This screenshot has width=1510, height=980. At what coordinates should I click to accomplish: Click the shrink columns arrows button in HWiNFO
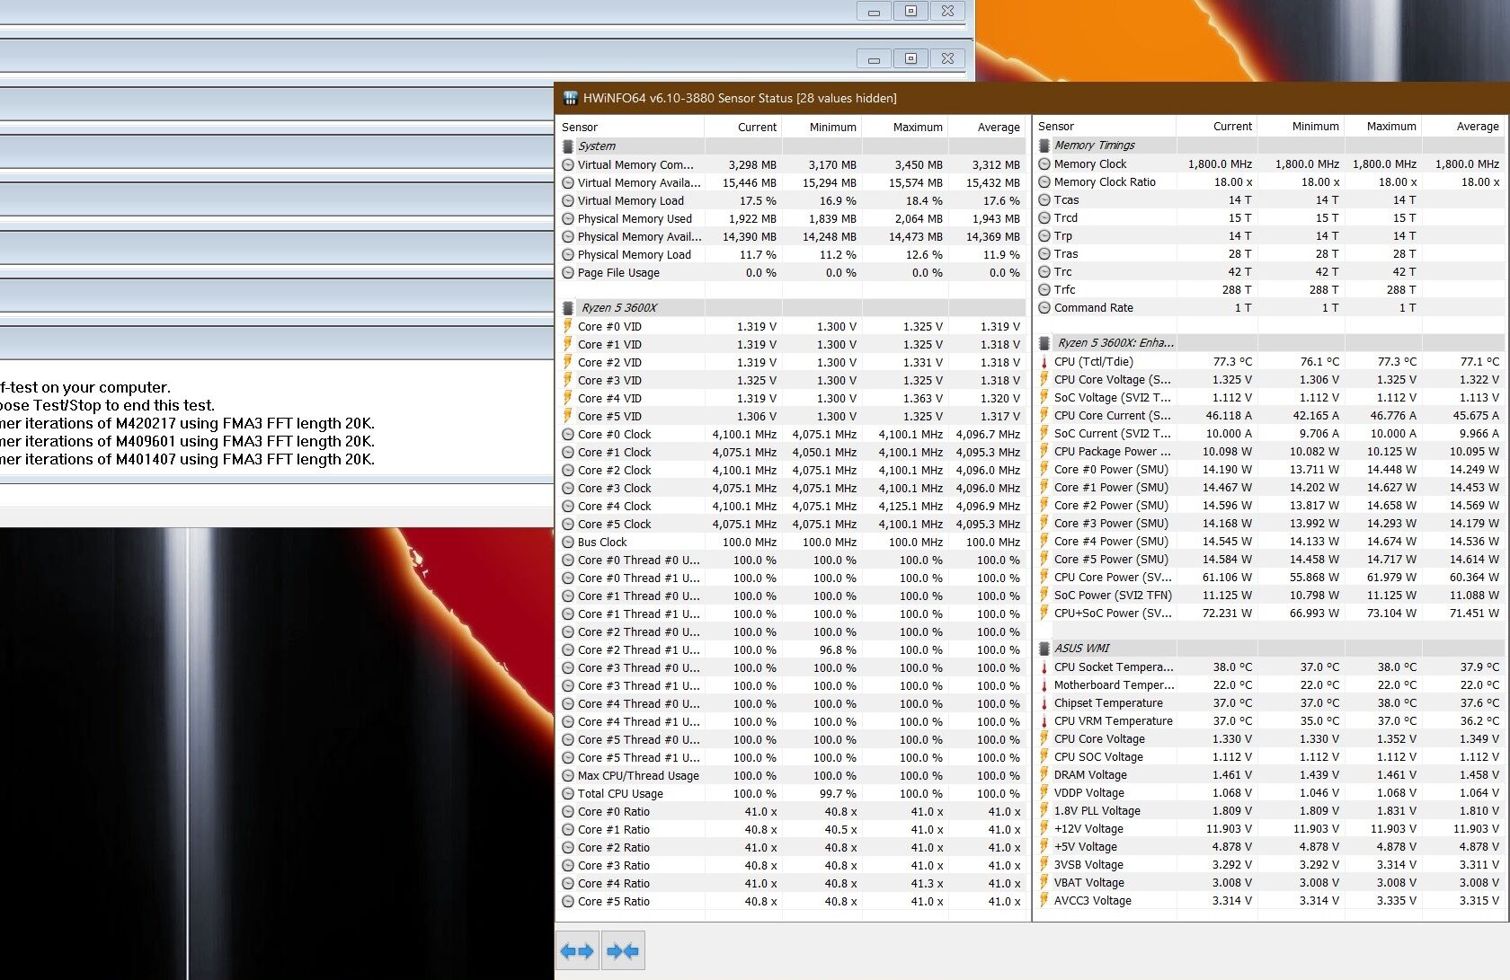tap(623, 950)
